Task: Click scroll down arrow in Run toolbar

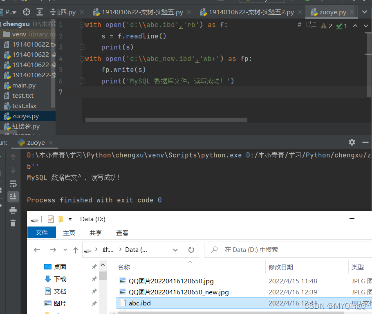Action: (x=13, y=170)
